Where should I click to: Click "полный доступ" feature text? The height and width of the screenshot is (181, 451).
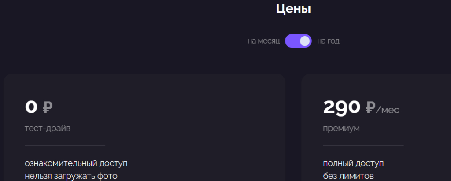(x=353, y=163)
